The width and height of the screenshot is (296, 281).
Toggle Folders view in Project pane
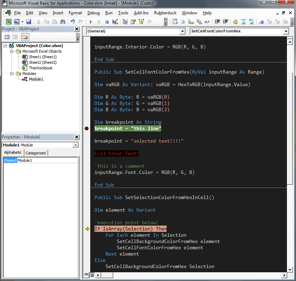25,37
